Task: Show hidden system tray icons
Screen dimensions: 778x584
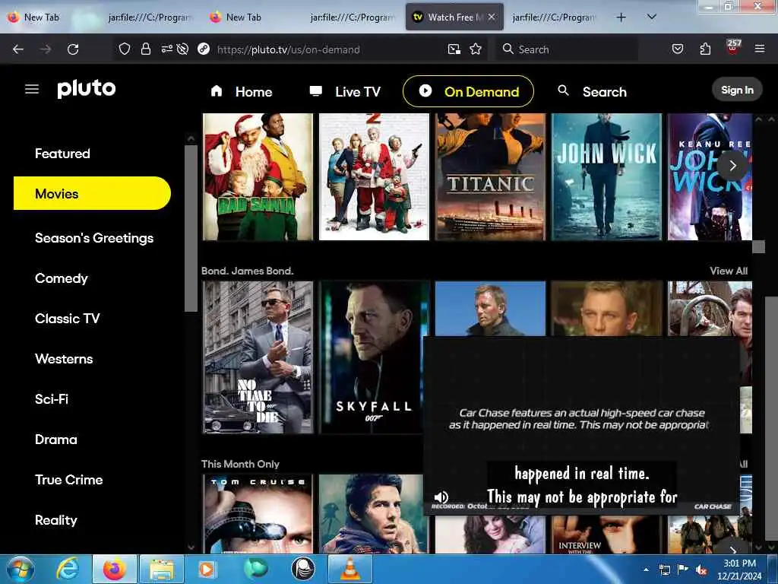Action: 646,570
